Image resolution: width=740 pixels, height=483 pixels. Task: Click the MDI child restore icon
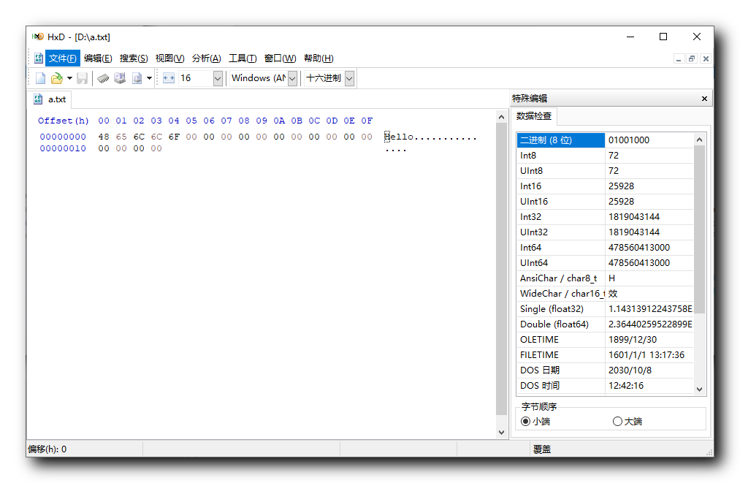[x=692, y=58]
